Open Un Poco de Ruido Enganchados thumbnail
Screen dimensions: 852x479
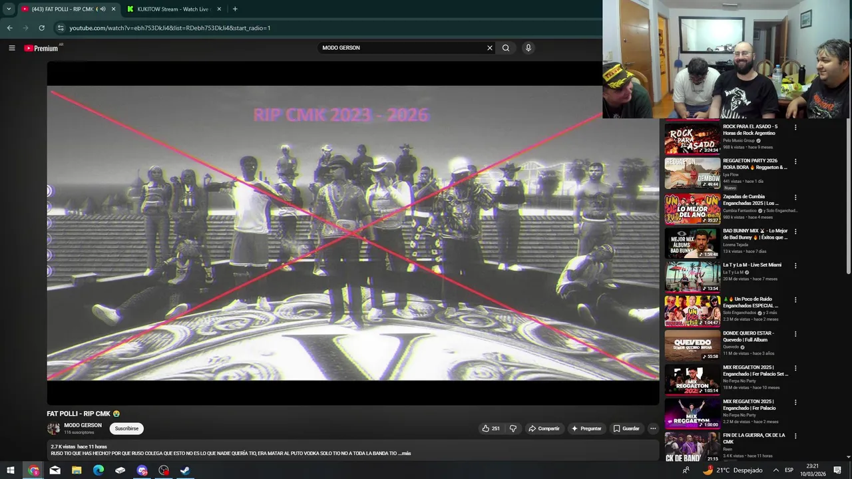click(x=692, y=310)
